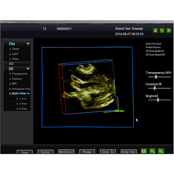The width and height of the screenshot is (174, 174).
Task: Choose the MIP rendering mode
Action: click(x=17, y=84)
